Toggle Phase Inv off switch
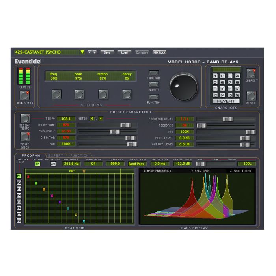This screenshot has width=276, height=276. click(53, 164)
